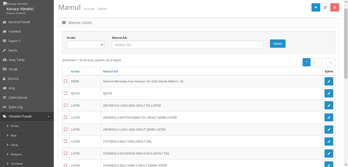
Task: Collapse Yönetim Paneli with its chevron
Action: coord(49,117)
